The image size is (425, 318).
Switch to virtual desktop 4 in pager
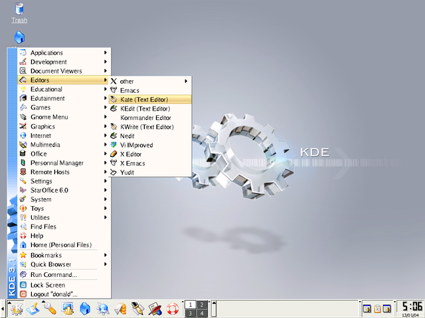tap(202, 313)
